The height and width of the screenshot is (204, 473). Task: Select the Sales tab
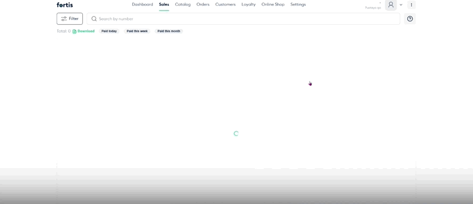click(x=164, y=5)
